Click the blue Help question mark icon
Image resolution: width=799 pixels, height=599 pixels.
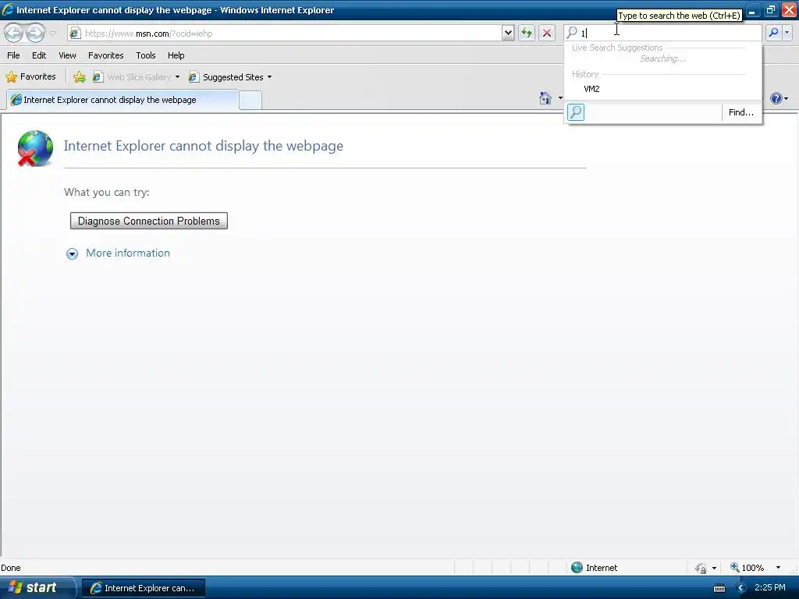pyautogui.click(x=776, y=98)
